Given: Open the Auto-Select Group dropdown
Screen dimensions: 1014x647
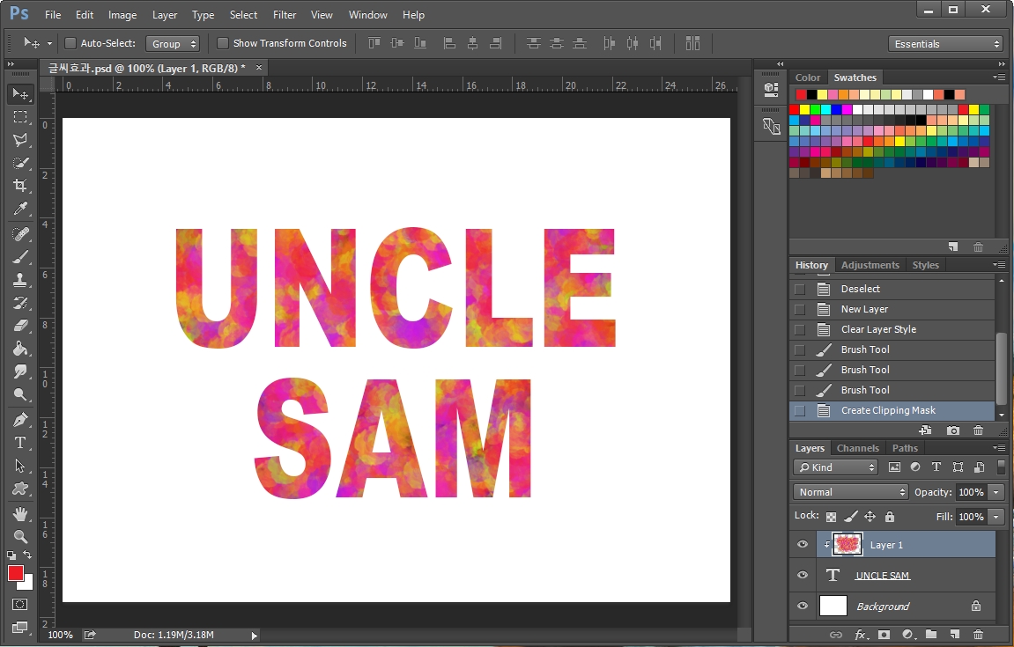Looking at the screenshot, I should pos(172,44).
